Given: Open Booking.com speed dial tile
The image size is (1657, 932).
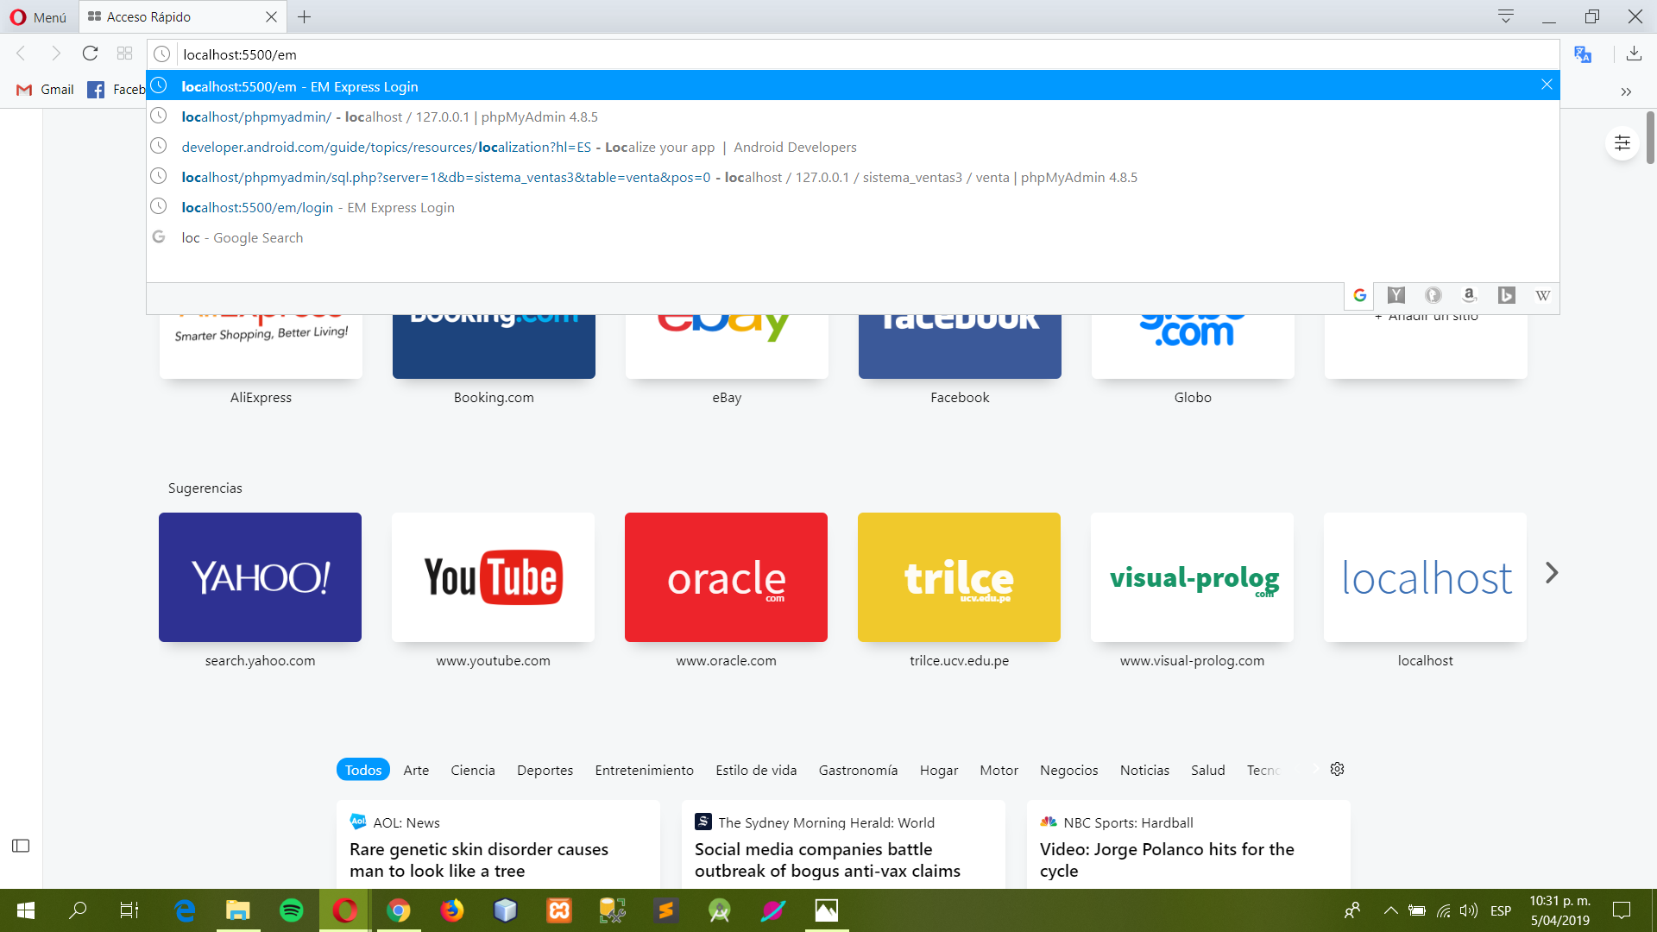Looking at the screenshot, I should (494, 347).
